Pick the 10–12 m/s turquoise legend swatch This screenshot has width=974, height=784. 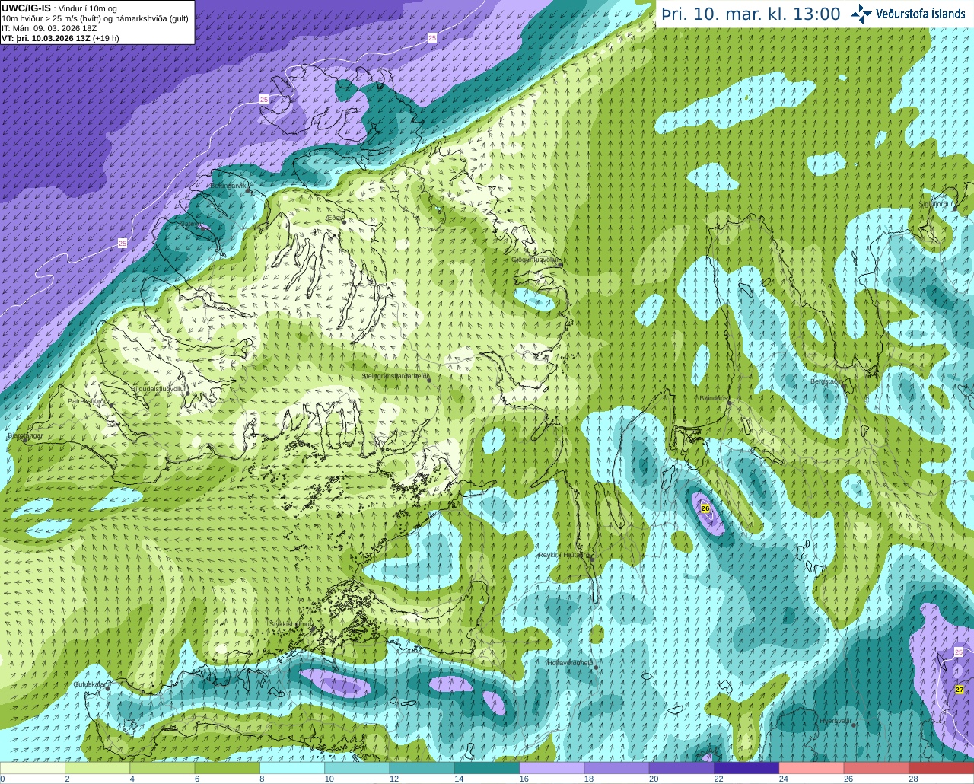[357, 768]
